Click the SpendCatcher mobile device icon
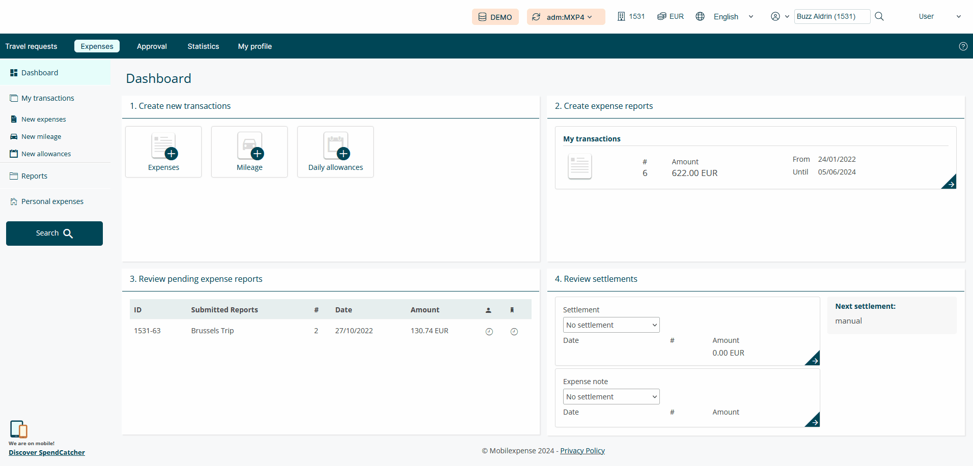 (18, 429)
